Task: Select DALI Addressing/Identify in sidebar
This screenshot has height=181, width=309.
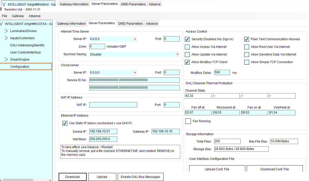Action: click(27, 45)
